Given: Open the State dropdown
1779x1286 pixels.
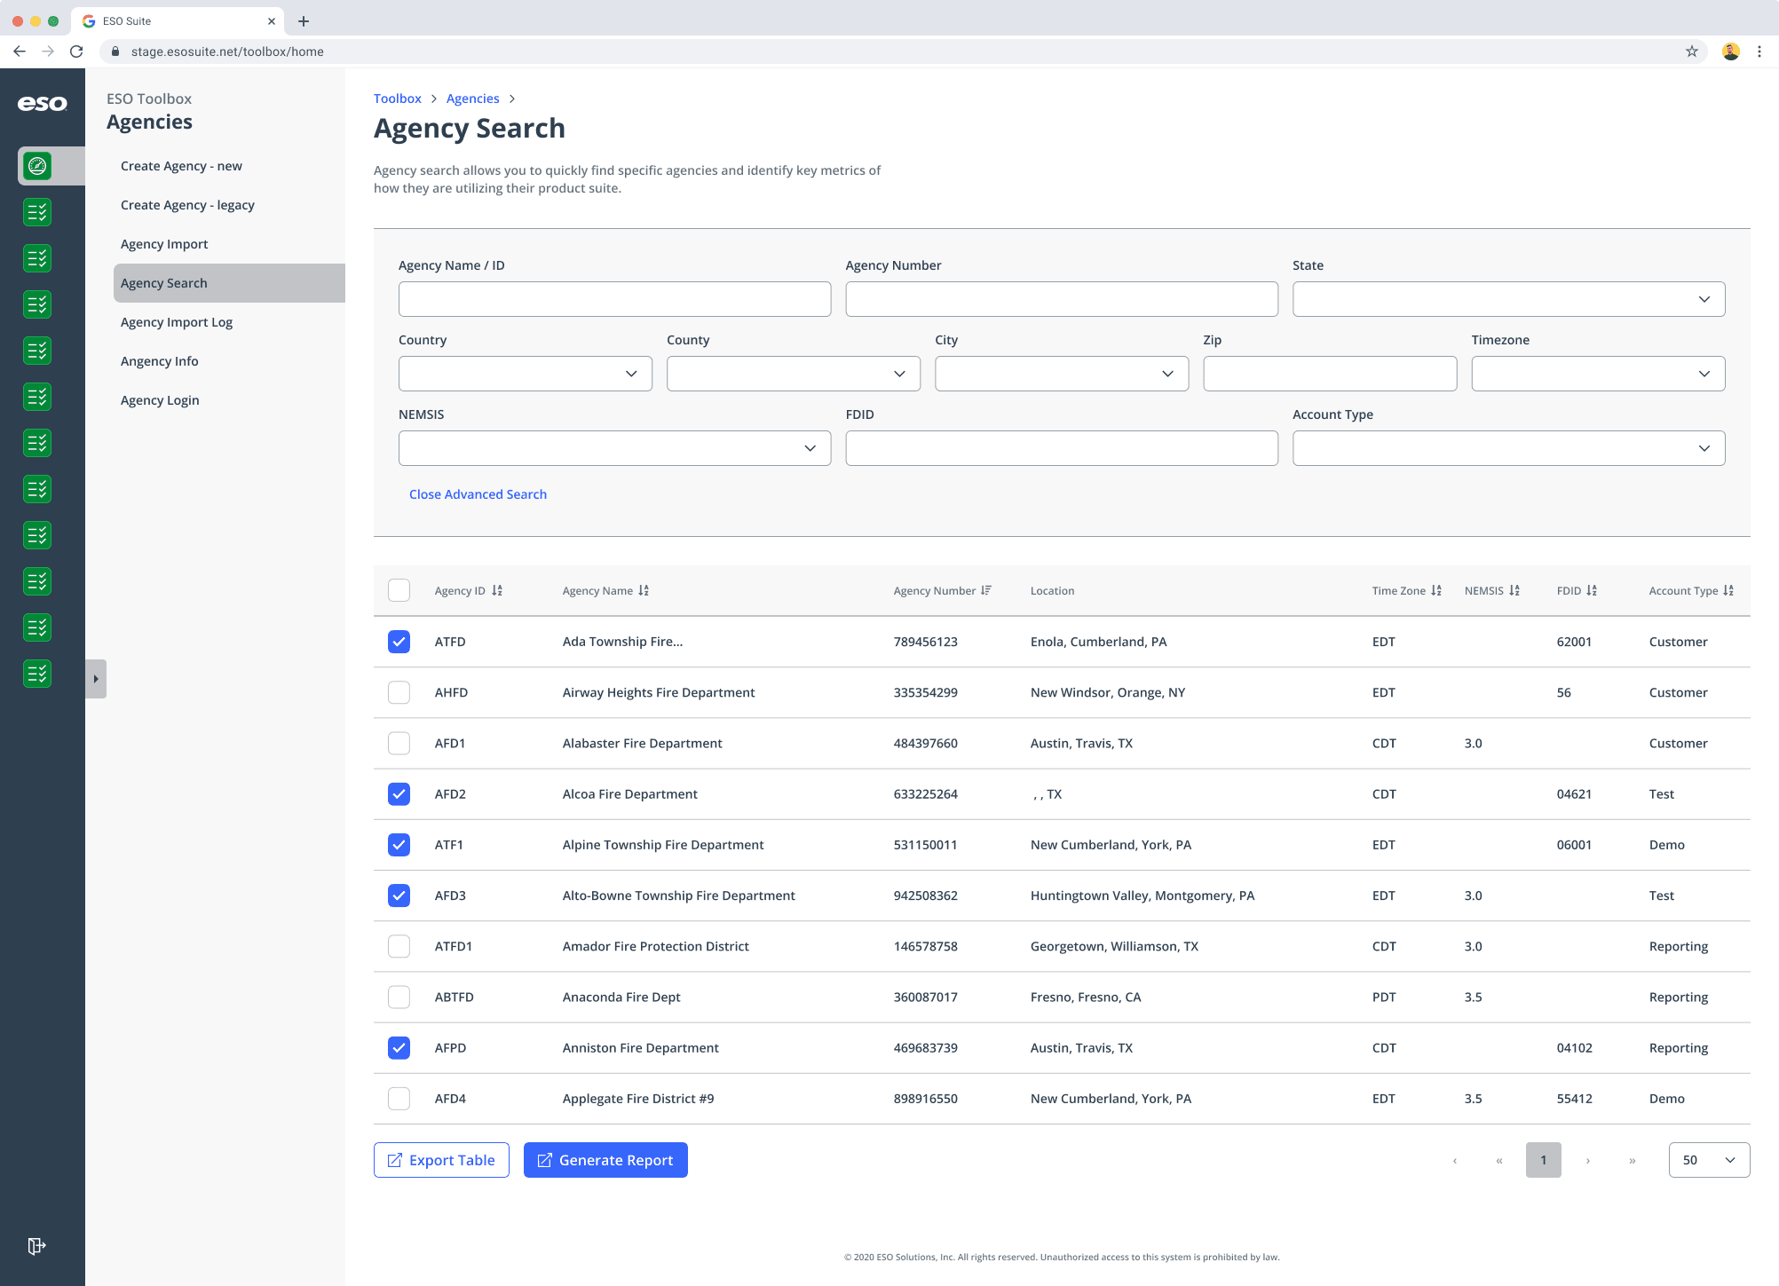Looking at the screenshot, I should 1508,299.
